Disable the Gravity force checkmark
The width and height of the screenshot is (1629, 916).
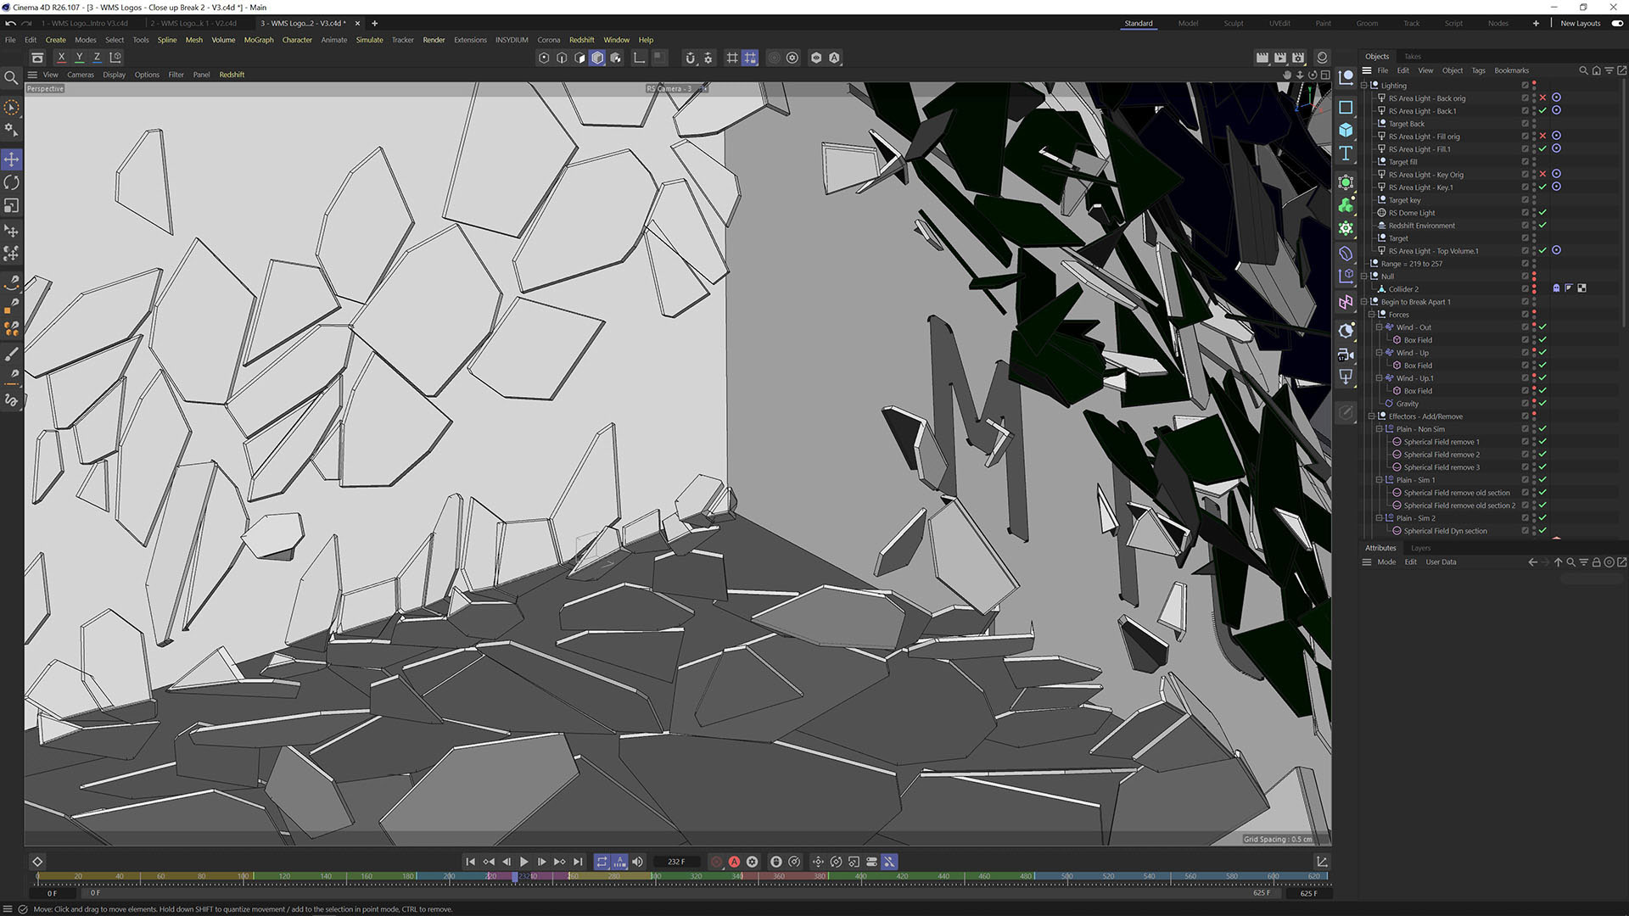(1542, 404)
